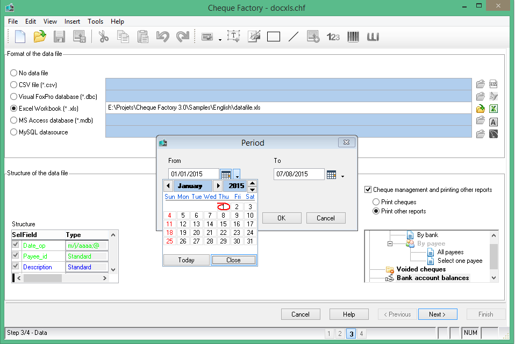Click the CSV icon at the right of the CSV row
This screenshot has height=344, width=515.
[493, 84]
